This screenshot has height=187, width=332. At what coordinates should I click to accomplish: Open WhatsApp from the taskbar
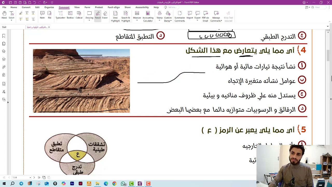(123, 184)
